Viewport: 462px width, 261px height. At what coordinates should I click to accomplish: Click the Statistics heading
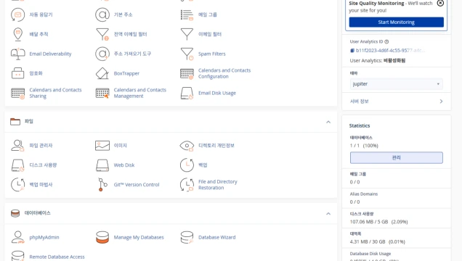click(x=360, y=126)
